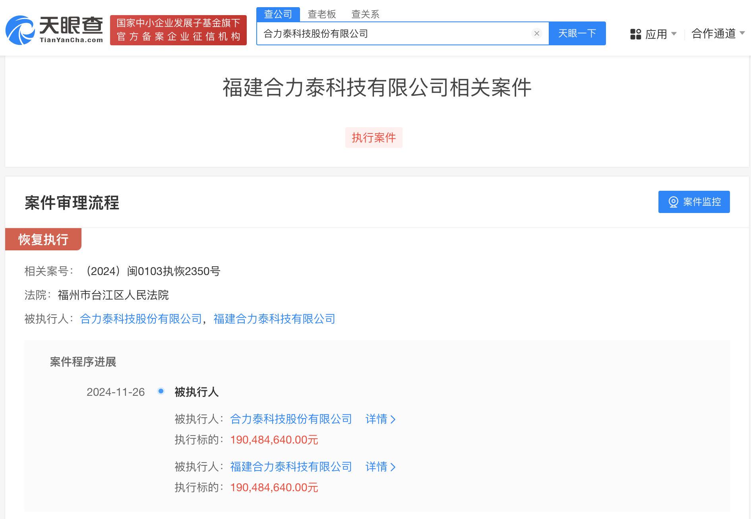Expand the 合作通道 dropdown menu
Viewport: 751px width, 519px height.
click(x=742, y=33)
